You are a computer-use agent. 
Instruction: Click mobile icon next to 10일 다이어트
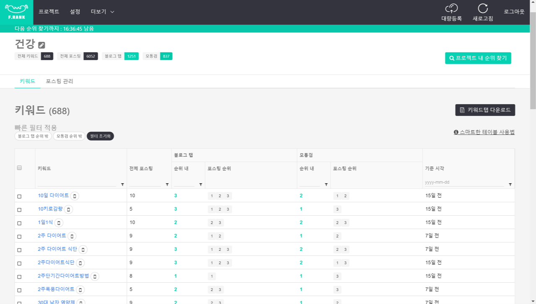point(75,196)
